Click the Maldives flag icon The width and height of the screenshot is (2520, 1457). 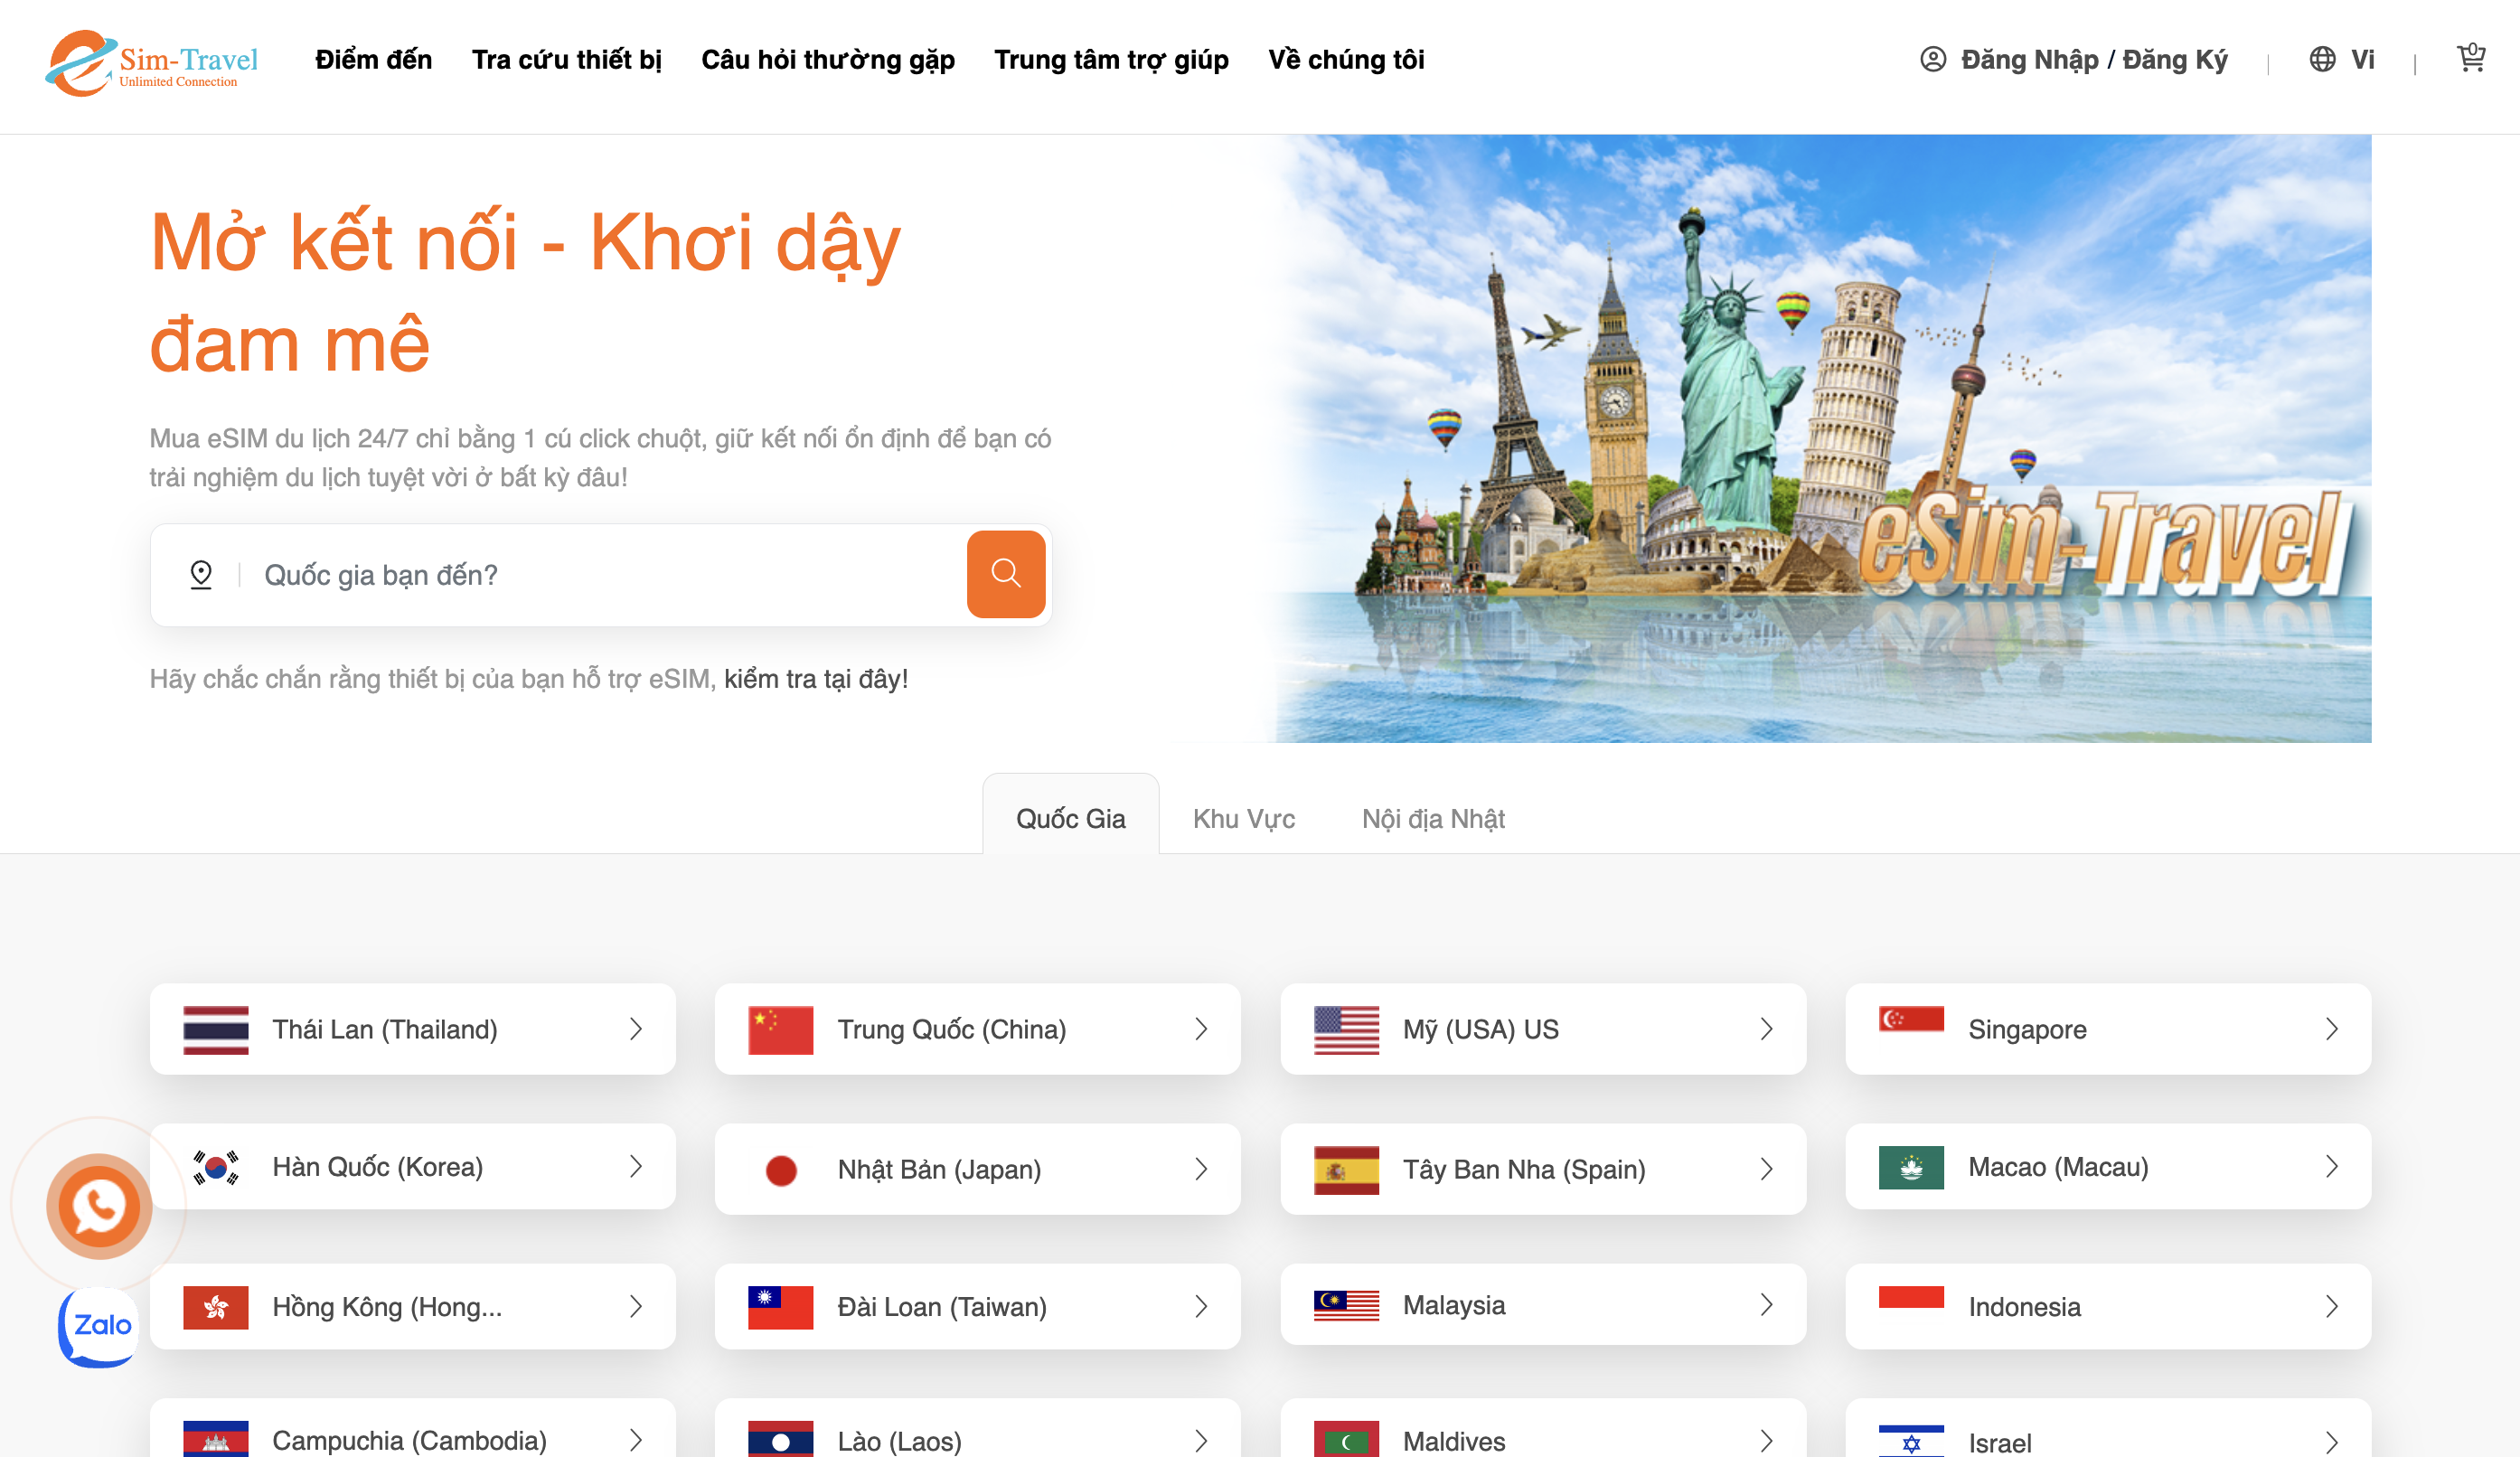click(x=1346, y=1440)
